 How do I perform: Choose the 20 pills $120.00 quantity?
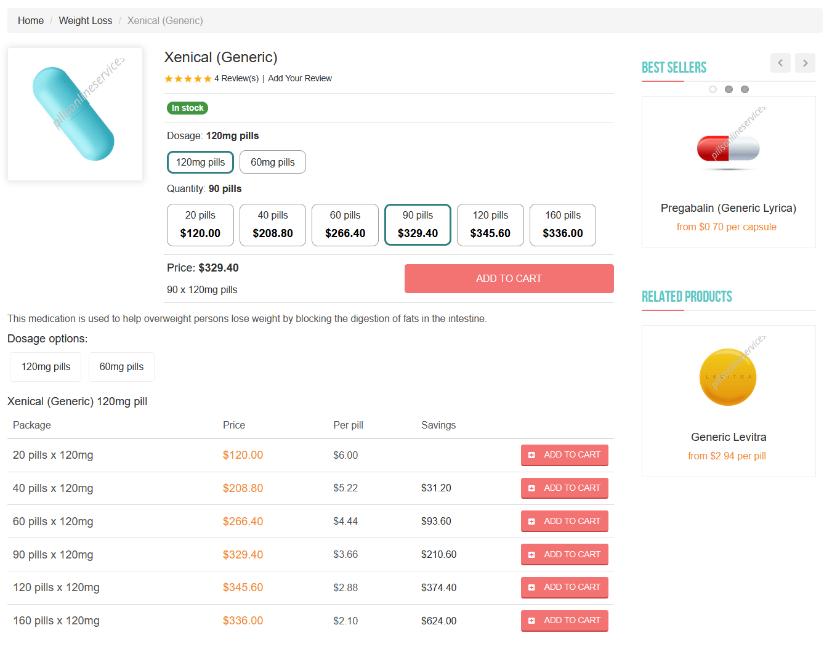200,225
